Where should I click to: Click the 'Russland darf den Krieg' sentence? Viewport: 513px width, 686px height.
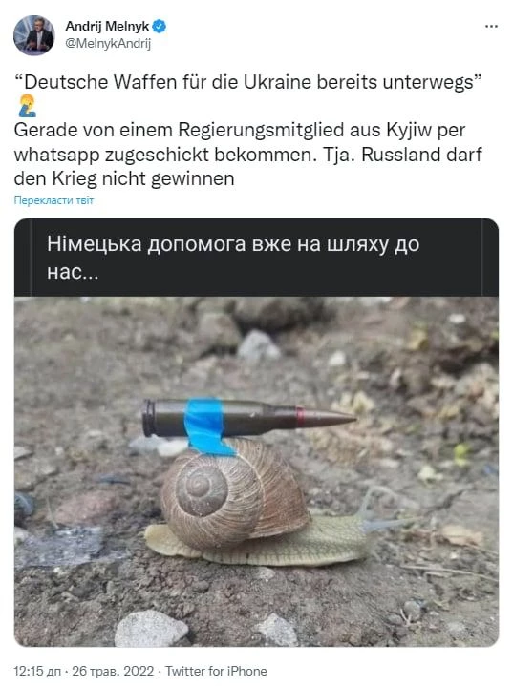point(248,167)
